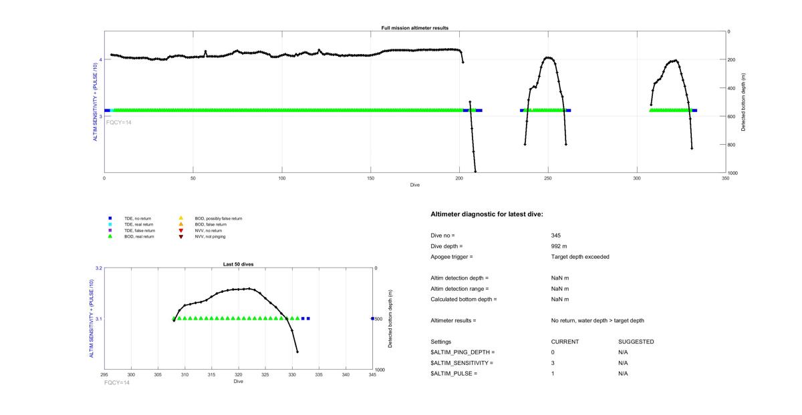Click the green triangle BOD real return legend marker
This screenshot has height=415, width=802.
[110, 236]
